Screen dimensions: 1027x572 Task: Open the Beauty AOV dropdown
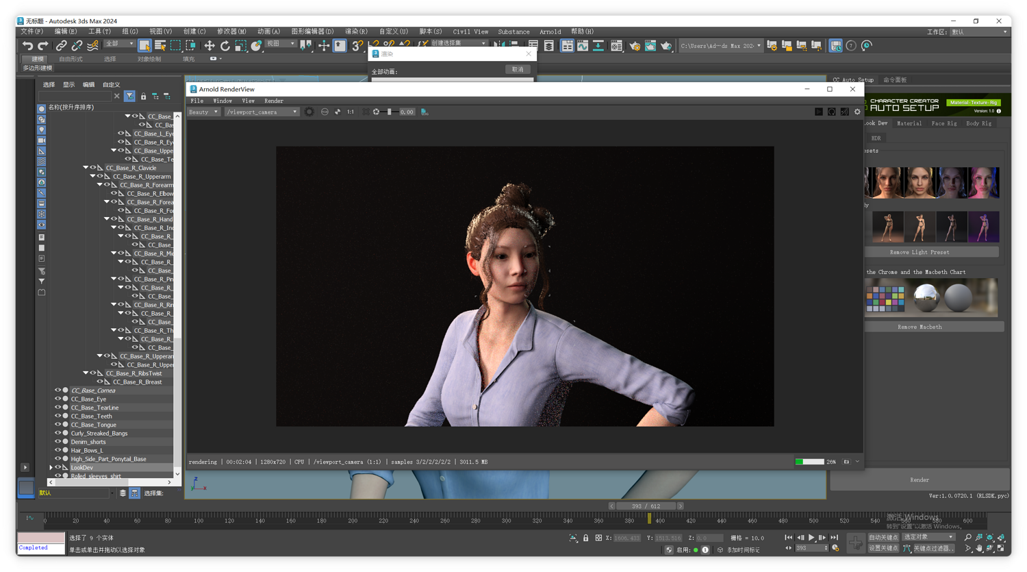pyautogui.click(x=203, y=112)
